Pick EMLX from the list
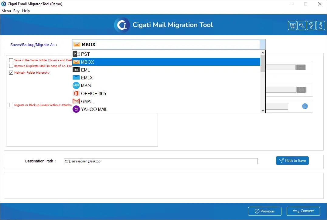The image size is (327, 220). coord(166,78)
